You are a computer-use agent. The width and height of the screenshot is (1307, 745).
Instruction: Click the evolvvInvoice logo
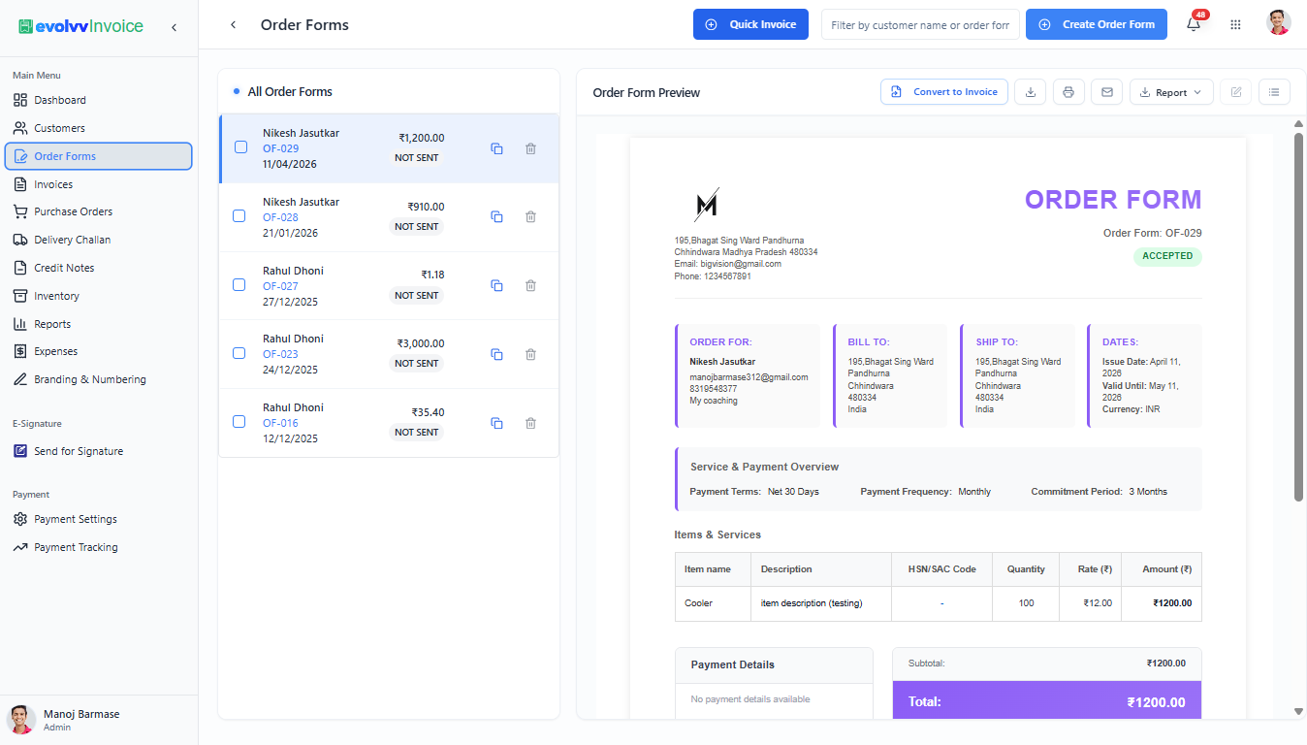tap(80, 26)
